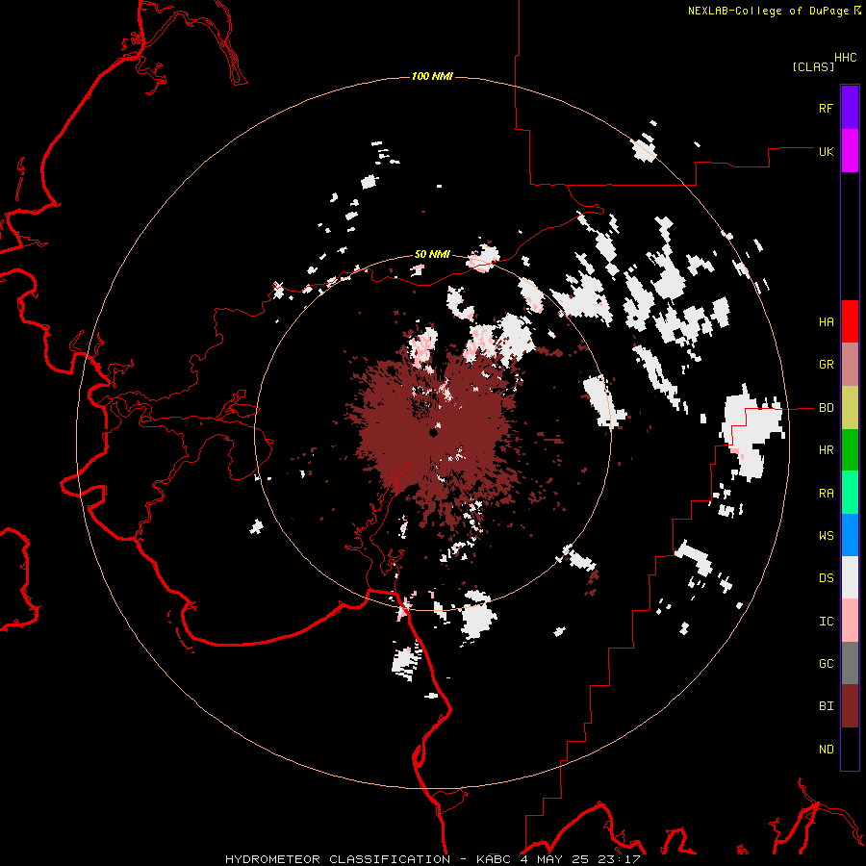Click the 'ND' legend label

point(827,750)
